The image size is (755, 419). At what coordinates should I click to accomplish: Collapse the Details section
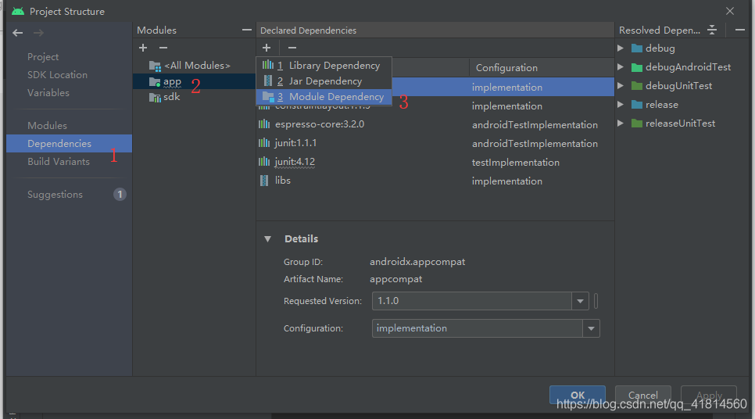pyautogui.click(x=268, y=239)
